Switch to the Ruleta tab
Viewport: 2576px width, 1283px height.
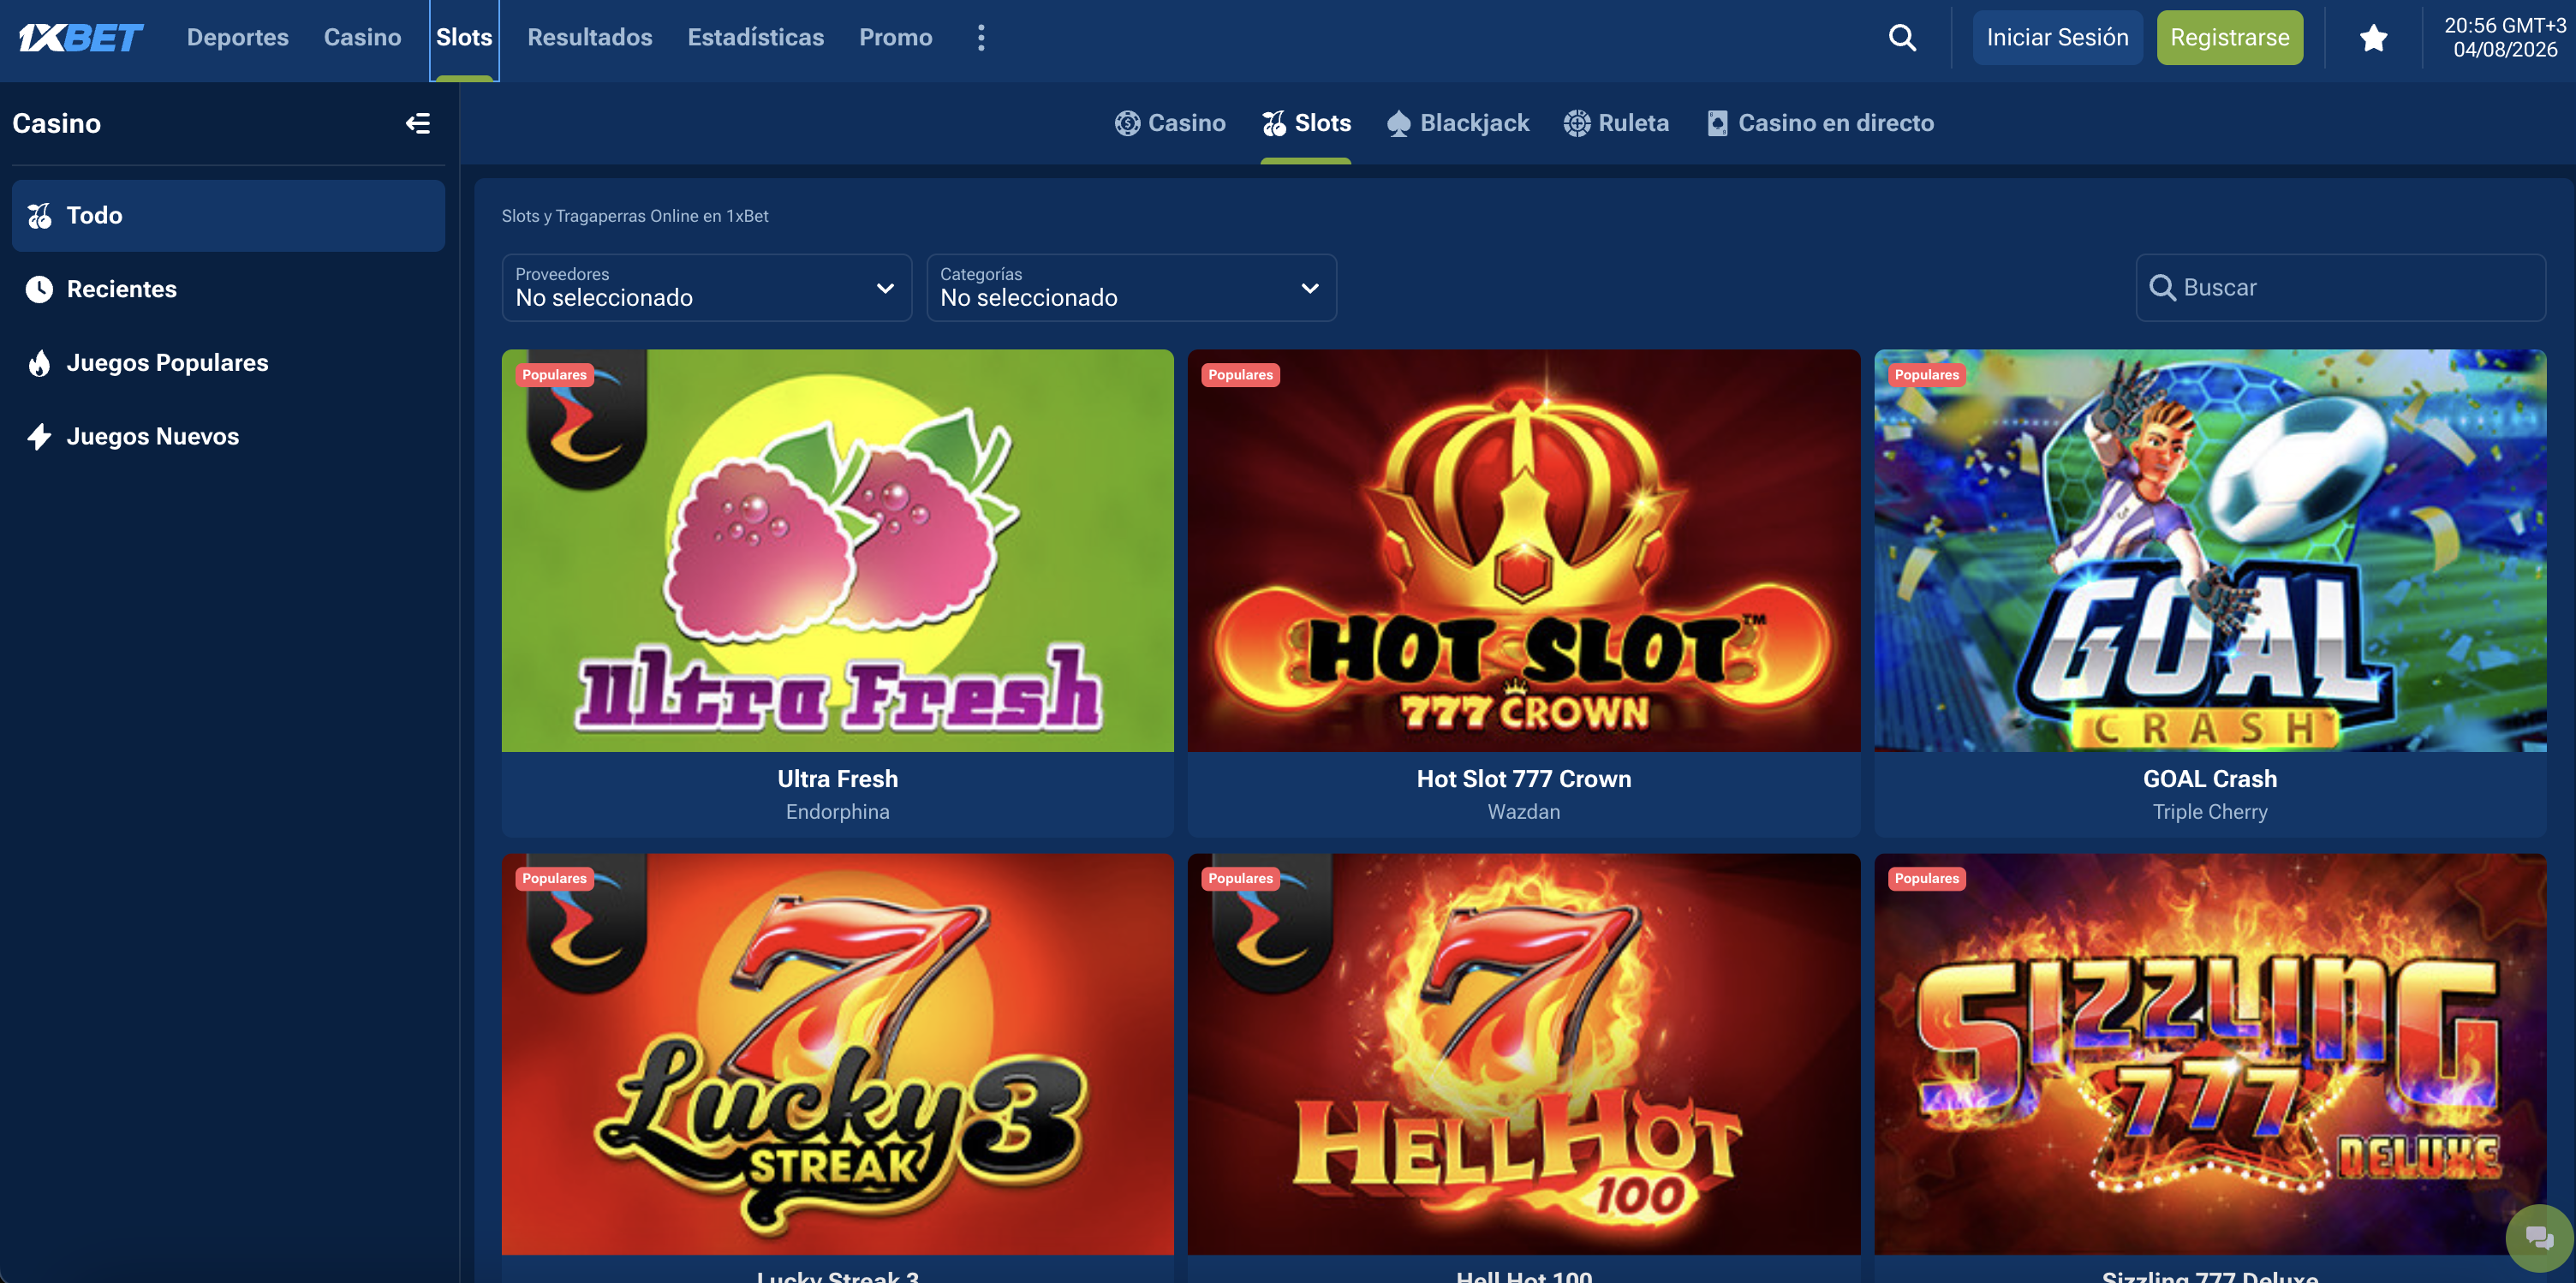tap(1616, 123)
